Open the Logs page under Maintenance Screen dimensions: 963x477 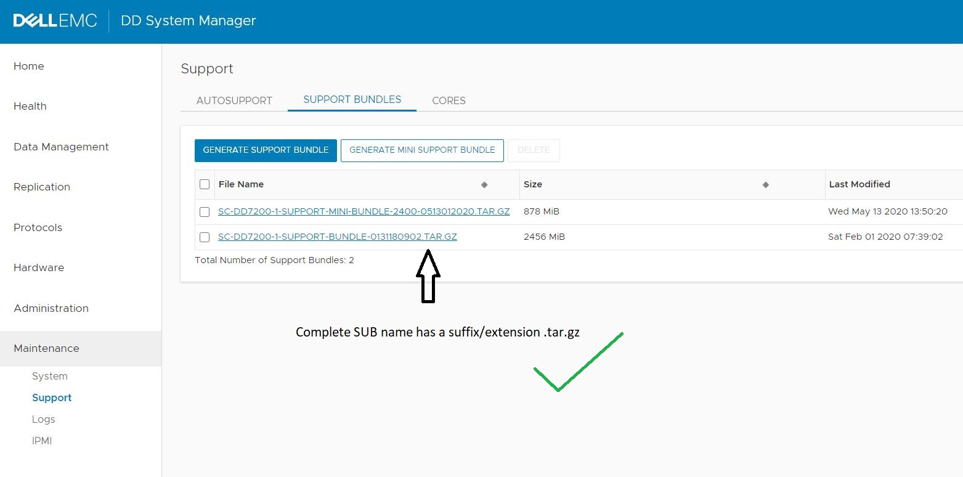click(43, 419)
